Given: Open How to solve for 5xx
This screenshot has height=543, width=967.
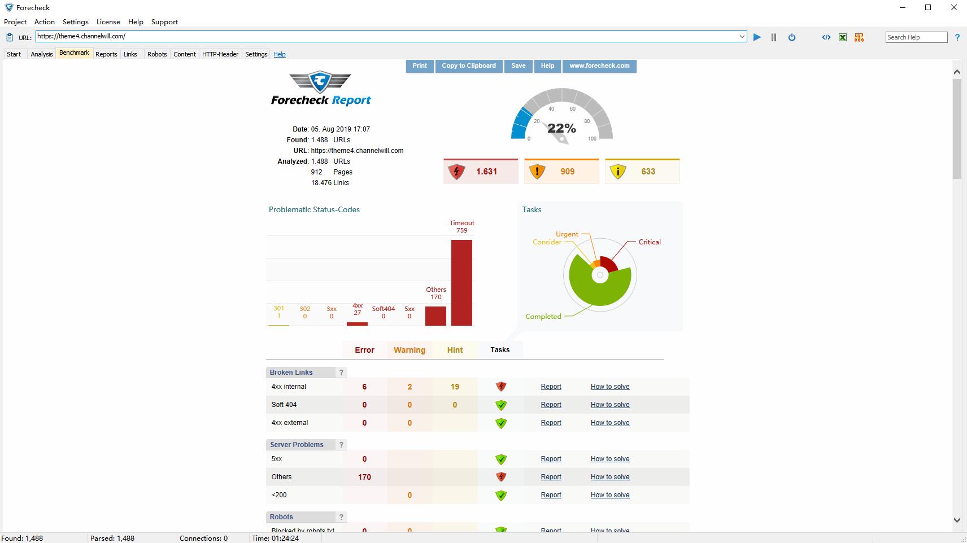Looking at the screenshot, I should point(610,459).
